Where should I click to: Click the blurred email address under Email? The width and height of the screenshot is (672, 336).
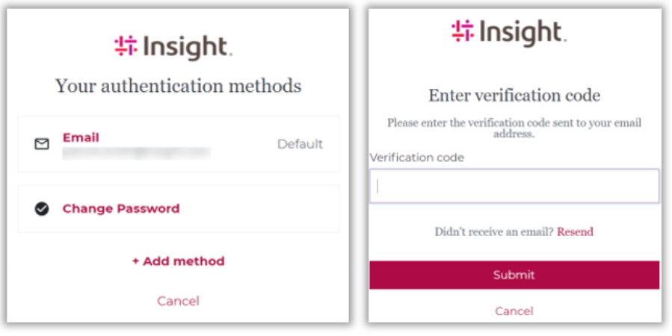pyautogui.click(x=136, y=152)
